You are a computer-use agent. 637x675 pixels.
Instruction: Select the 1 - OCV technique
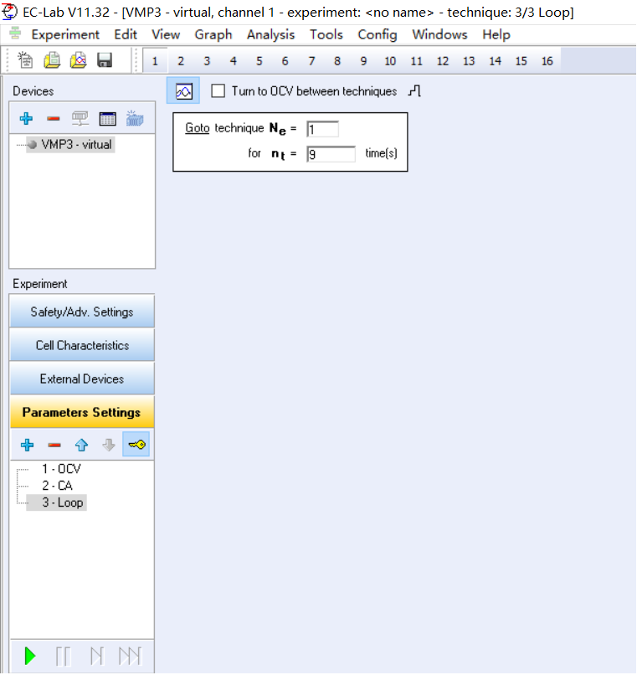61,469
